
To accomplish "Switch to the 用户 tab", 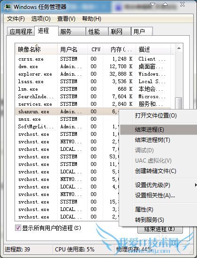I will pyautogui.click(x=142, y=31).
